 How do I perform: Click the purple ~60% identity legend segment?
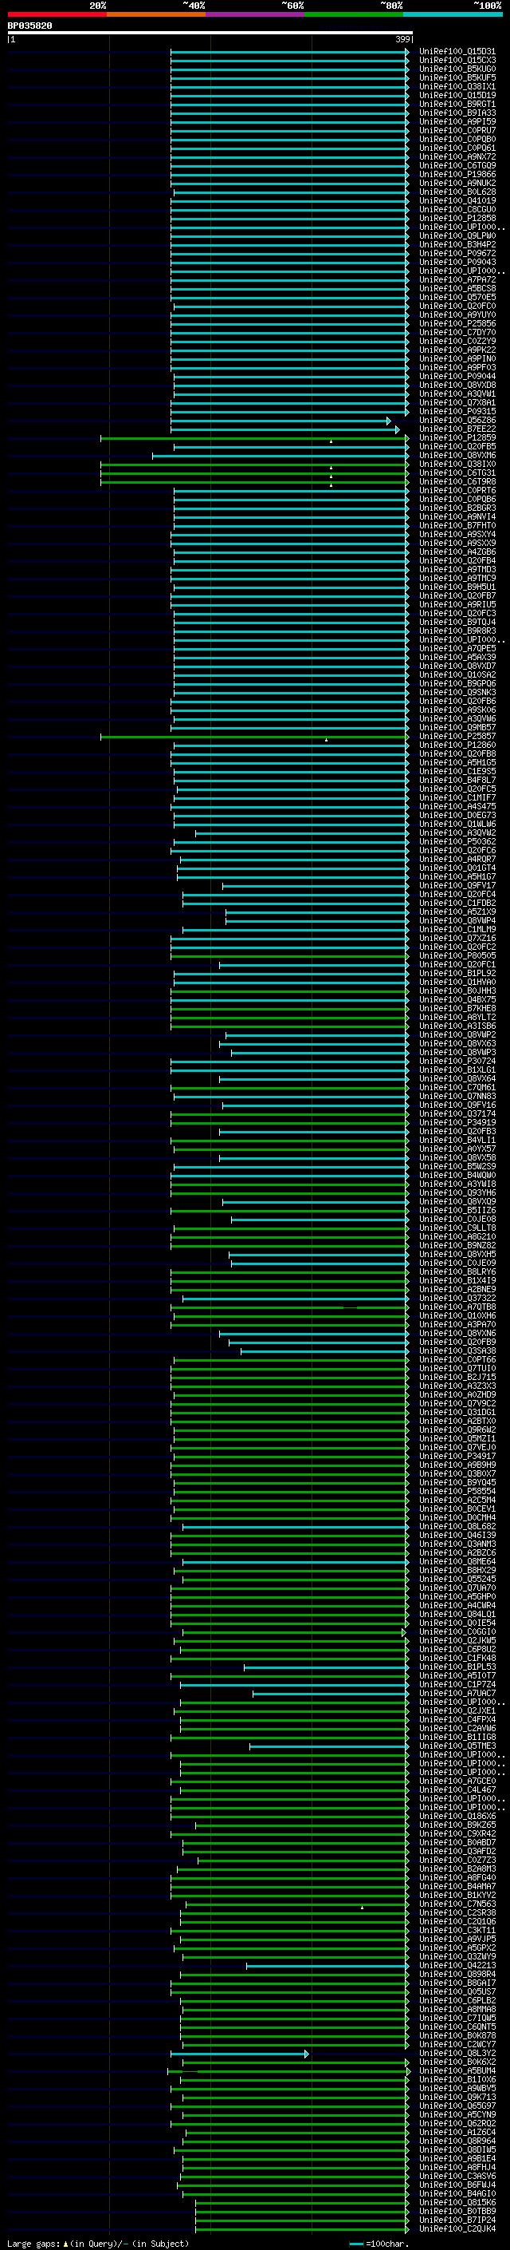click(254, 14)
